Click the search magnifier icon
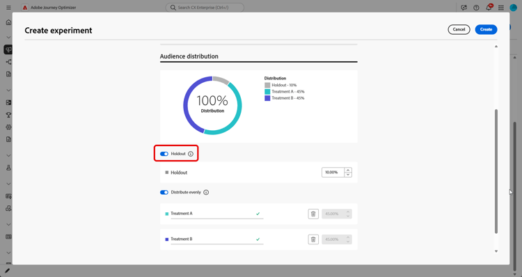Screen dimensions: 522x277 [173, 8]
